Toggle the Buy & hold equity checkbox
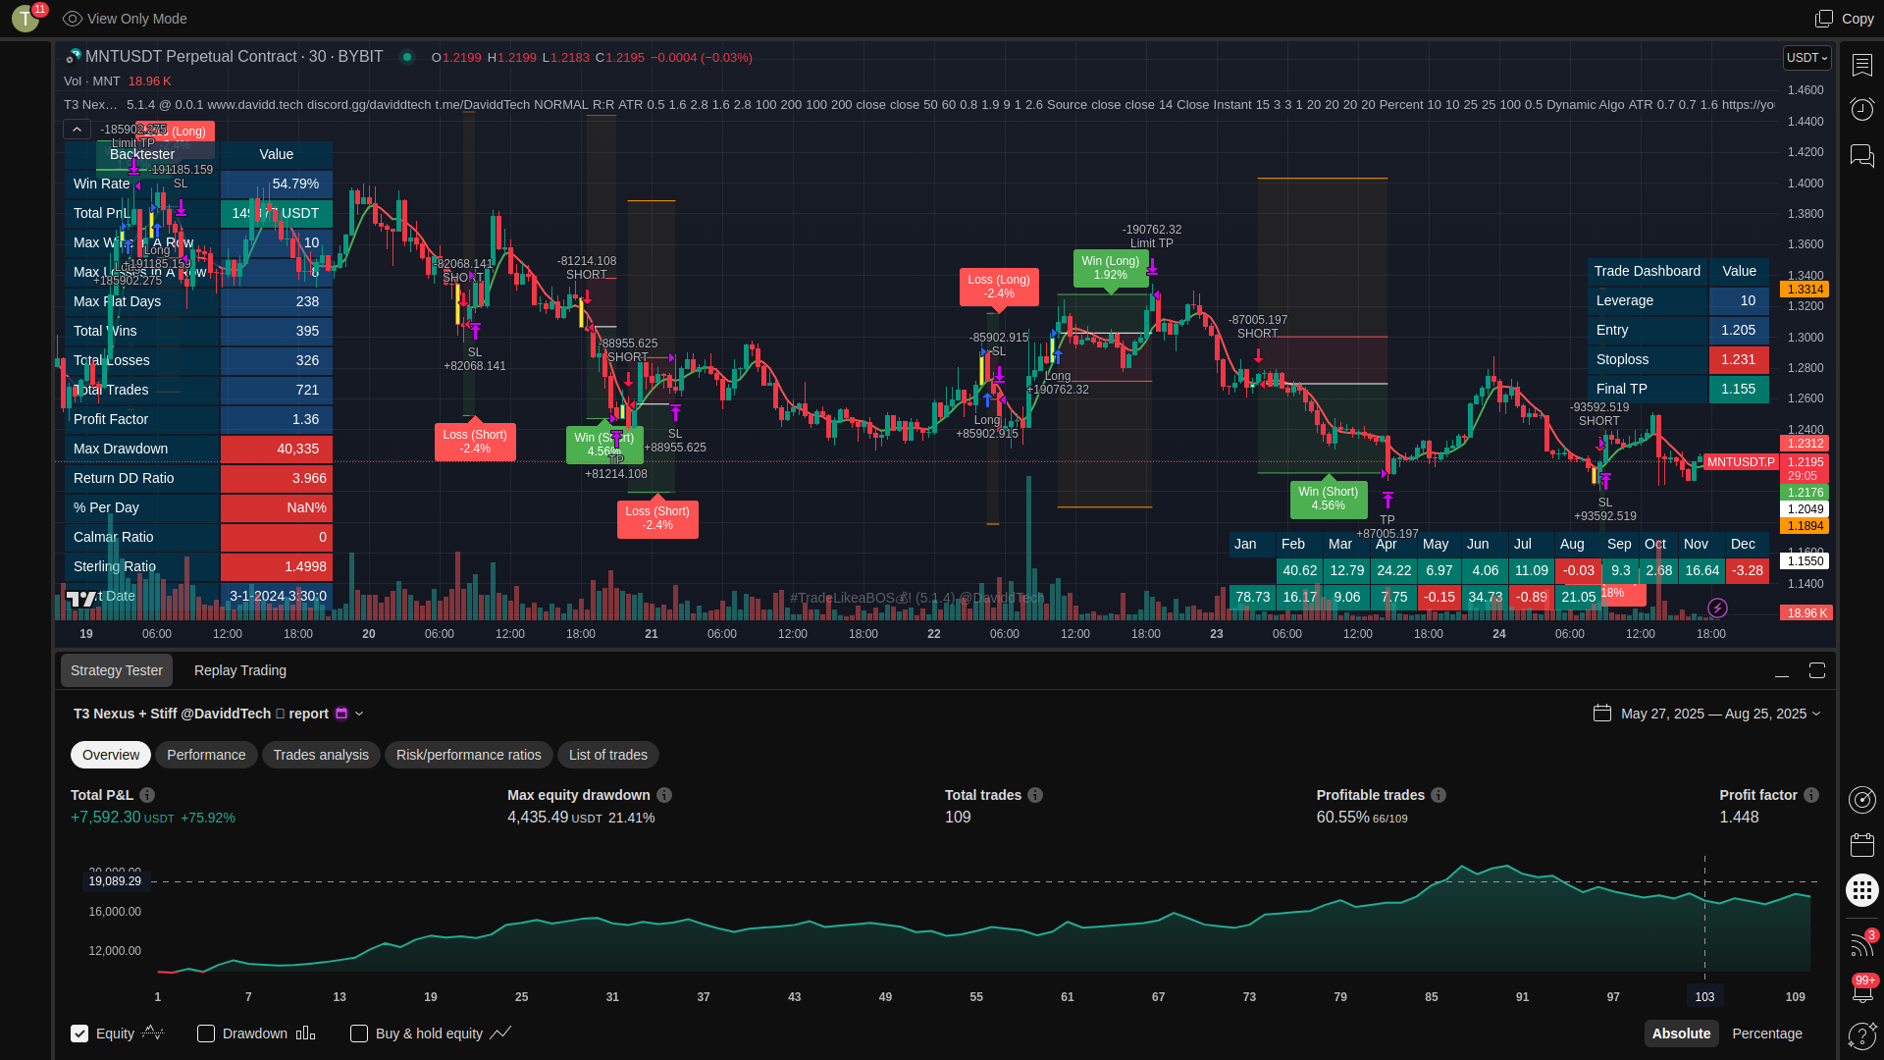 pos(359,1033)
